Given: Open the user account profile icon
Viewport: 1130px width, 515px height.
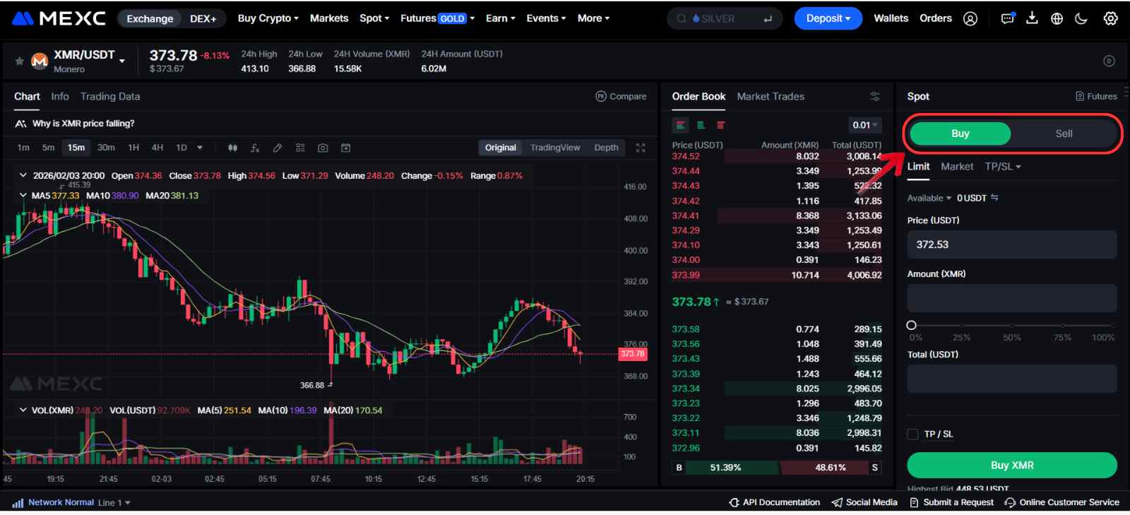Looking at the screenshot, I should click(x=970, y=19).
